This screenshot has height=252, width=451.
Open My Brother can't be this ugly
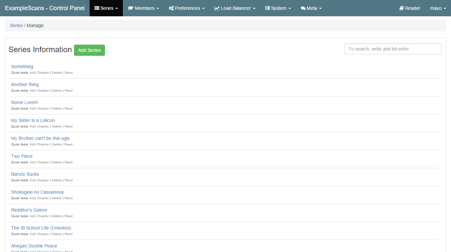(x=40, y=138)
